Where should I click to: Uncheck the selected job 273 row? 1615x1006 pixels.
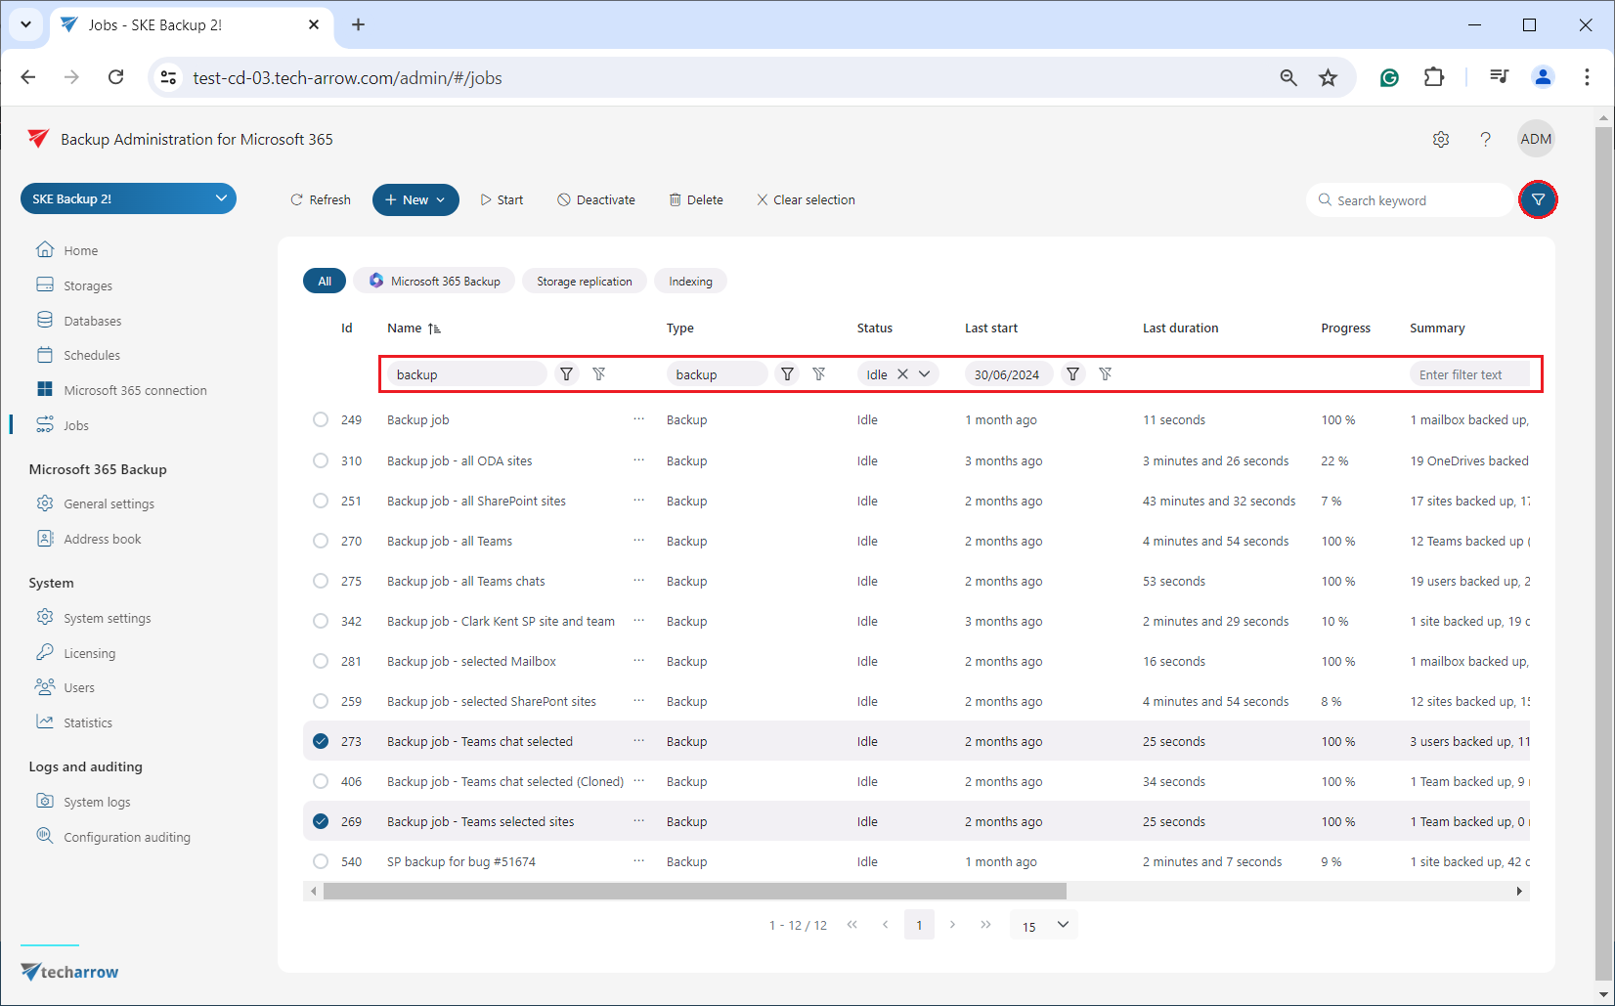pyautogui.click(x=321, y=741)
